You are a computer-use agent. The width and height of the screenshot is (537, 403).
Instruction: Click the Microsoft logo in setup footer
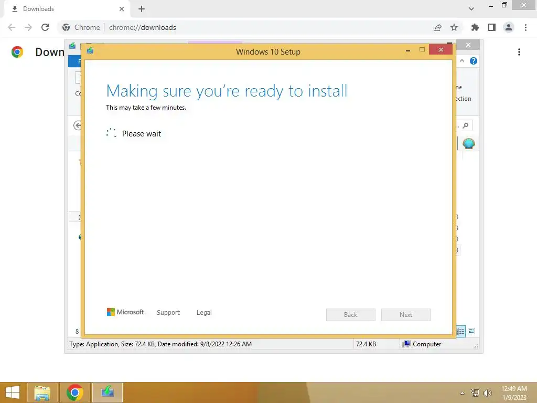tap(125, 312)
